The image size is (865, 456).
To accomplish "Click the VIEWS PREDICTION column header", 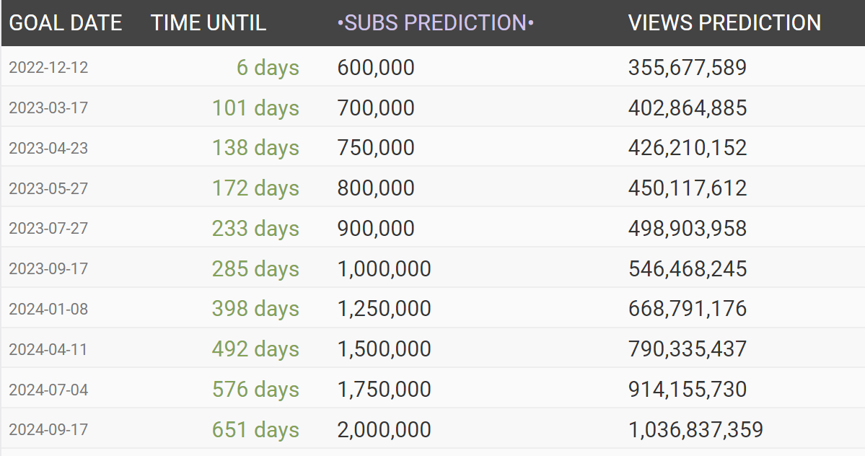I will tap(724, 23).
